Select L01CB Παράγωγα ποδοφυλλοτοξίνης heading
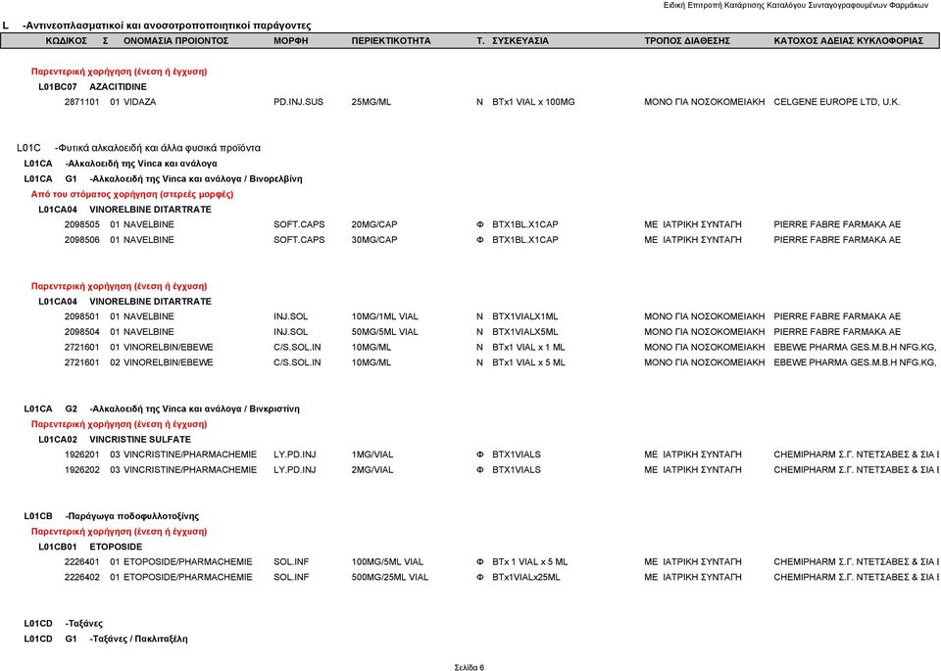 [112, 516]
